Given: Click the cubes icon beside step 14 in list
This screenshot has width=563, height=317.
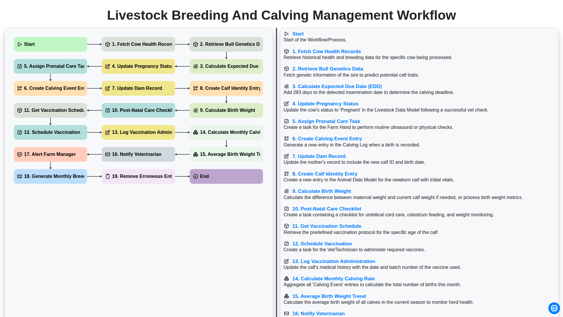Looking at the screenshot, I should pos(286,279).
